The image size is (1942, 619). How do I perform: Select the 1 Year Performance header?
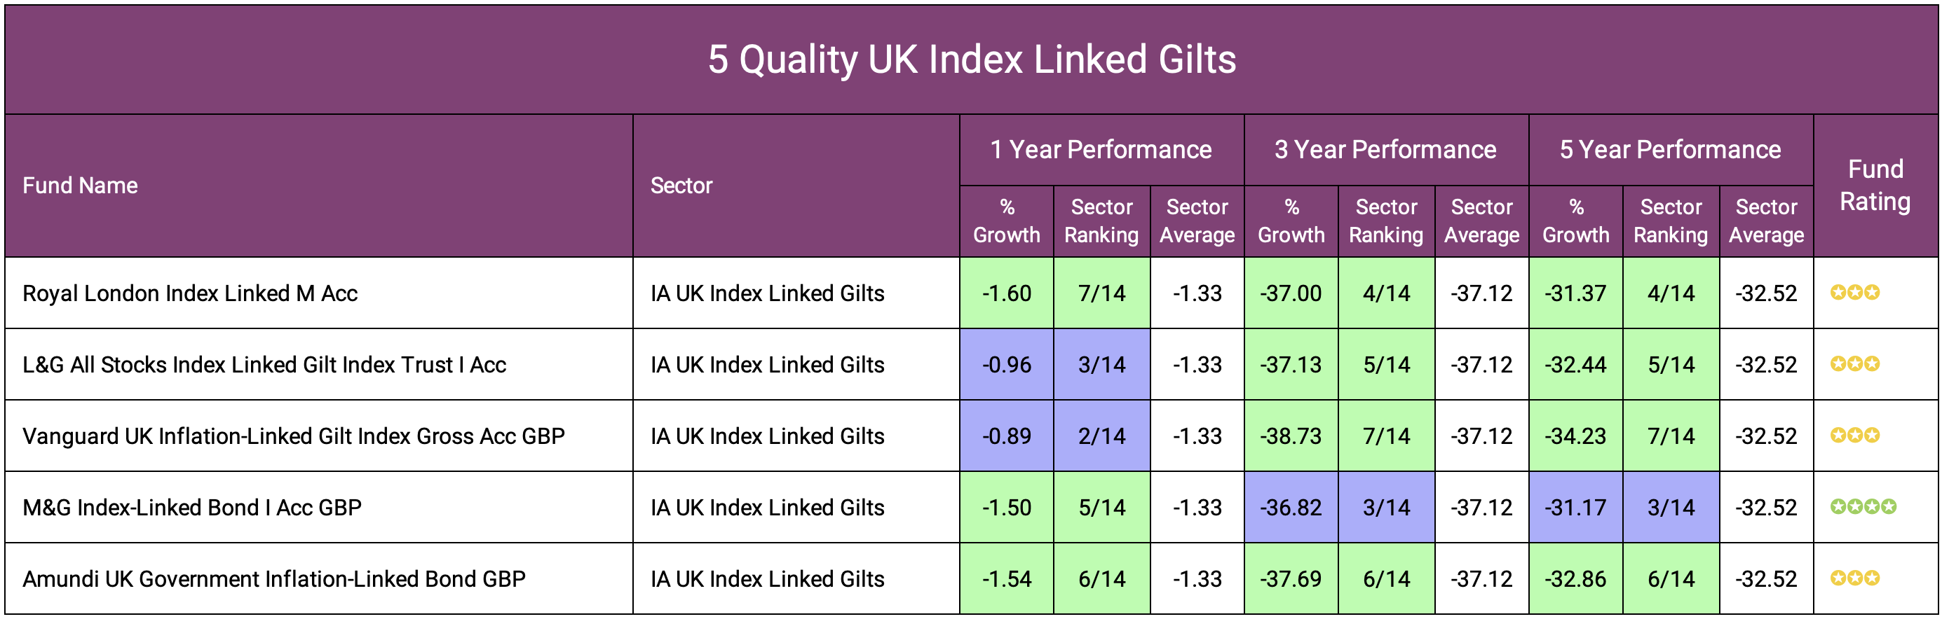[x=1101, y=150]
